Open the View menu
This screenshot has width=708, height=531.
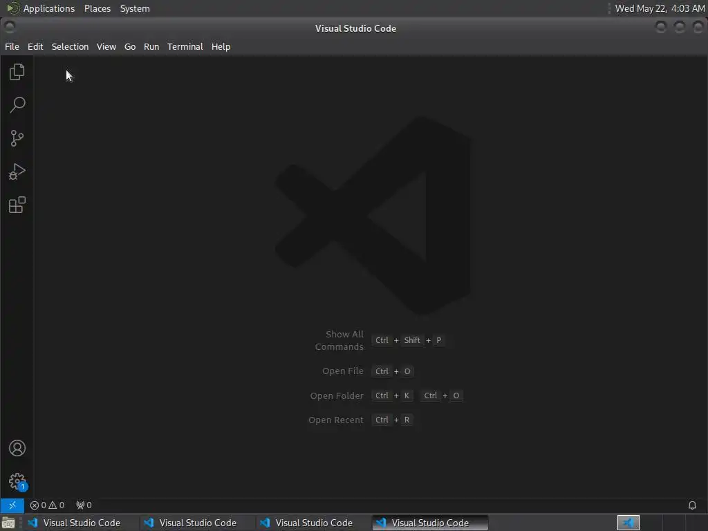pyautogui.click(x=106, y=46)
